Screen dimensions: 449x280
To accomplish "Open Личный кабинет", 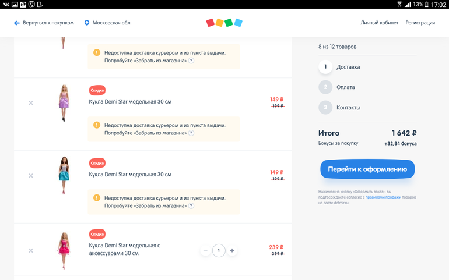I will (x=379, y=23).
